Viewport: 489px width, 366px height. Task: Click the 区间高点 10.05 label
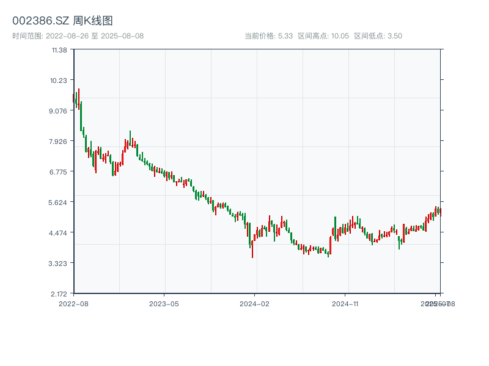(x=323, y=36)
